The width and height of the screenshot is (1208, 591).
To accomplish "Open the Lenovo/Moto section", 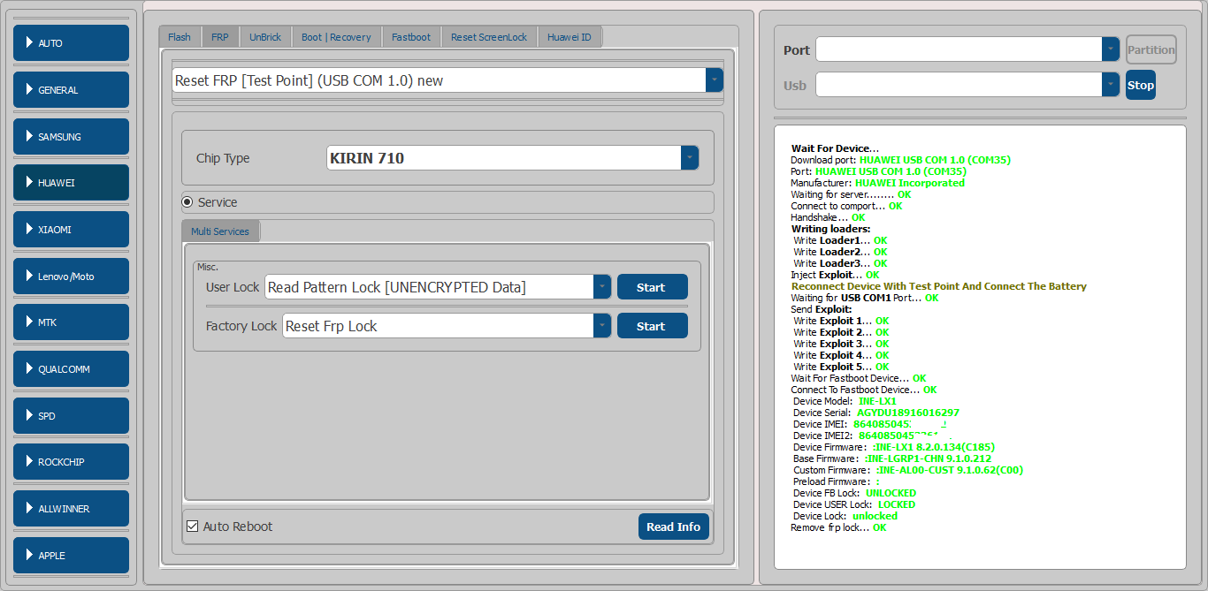I will [71, 277].
